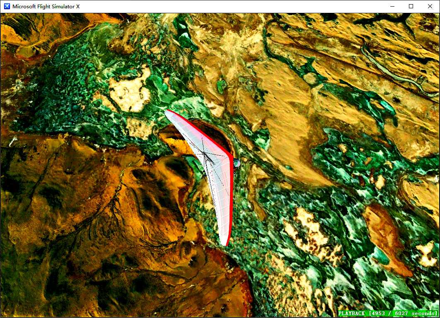
Task: Click the red nose of the hang glider
Action: (x=230, y=156)
